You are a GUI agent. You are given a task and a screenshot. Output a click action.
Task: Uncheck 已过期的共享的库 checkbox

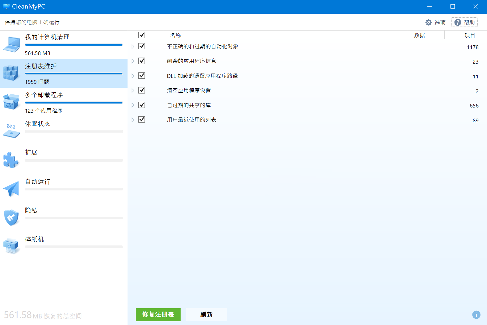142,105
